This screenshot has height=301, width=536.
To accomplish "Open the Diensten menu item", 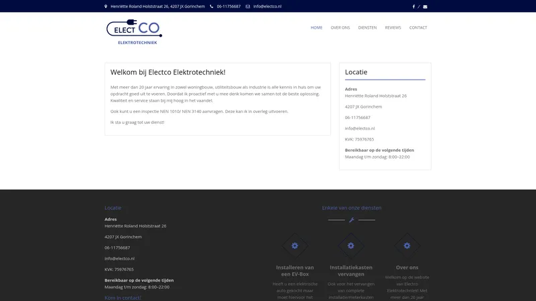I will 367,27.
